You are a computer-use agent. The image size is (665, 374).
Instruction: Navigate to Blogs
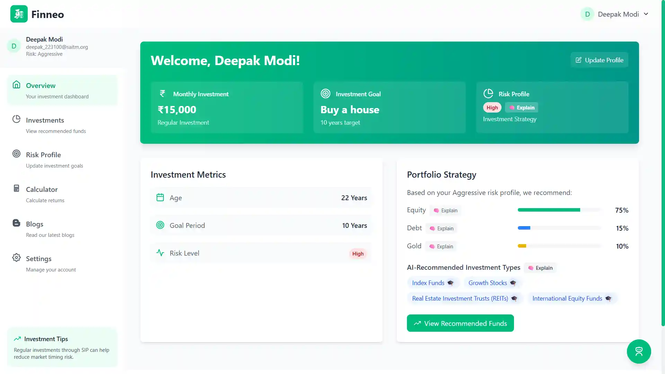(x=62, y=229)
